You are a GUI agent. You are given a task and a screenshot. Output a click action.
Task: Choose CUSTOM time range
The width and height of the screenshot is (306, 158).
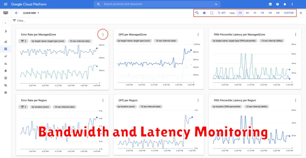289,13
